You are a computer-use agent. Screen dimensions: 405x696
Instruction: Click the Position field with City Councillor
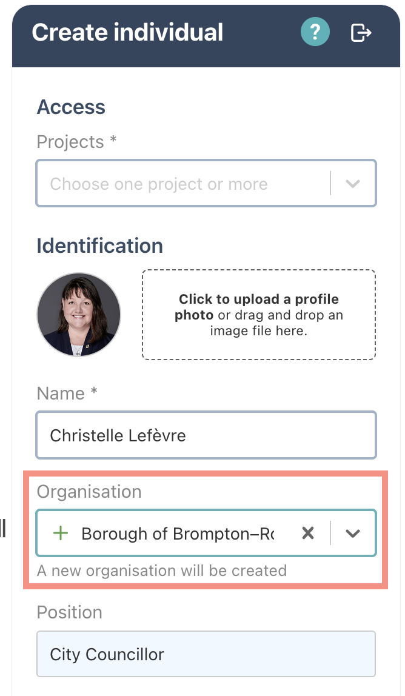click(x=206, y=654)
